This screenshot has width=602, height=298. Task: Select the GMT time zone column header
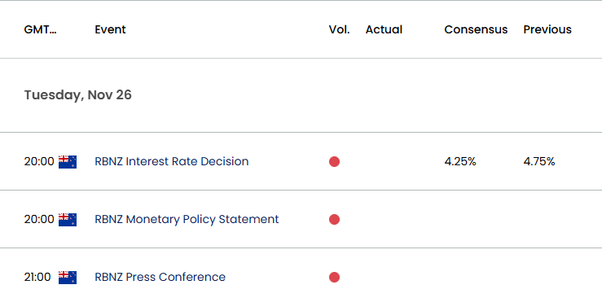40,29
